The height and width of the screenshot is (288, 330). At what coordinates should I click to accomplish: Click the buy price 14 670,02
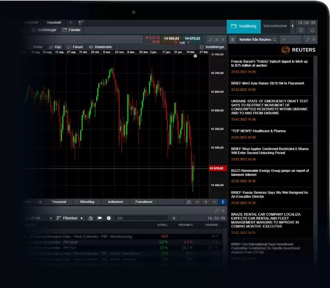point(192,39)
